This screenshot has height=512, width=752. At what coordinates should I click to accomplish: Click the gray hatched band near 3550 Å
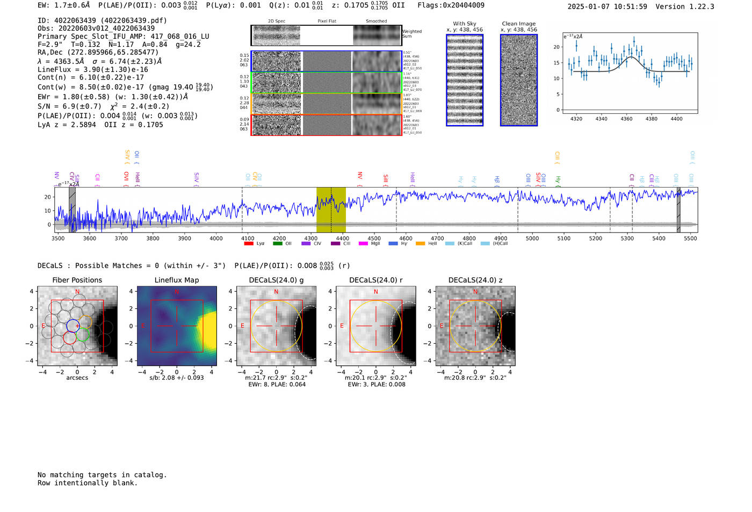[72, 210]
